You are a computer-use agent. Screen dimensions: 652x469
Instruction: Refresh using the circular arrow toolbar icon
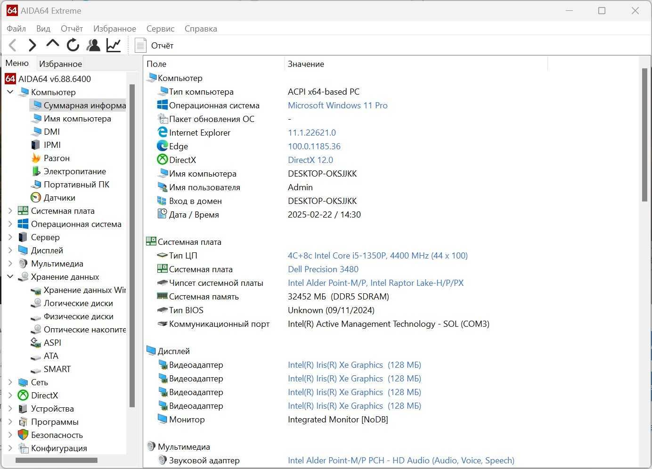pyautogui.click(x=73, y=45)
